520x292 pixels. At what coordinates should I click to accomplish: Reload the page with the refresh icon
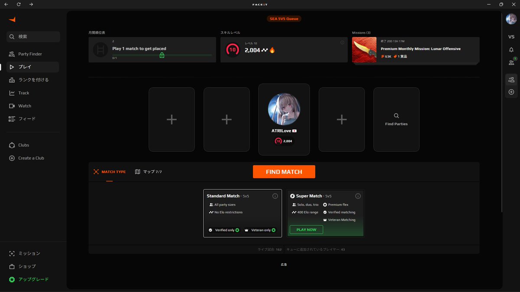pos(19,4)
